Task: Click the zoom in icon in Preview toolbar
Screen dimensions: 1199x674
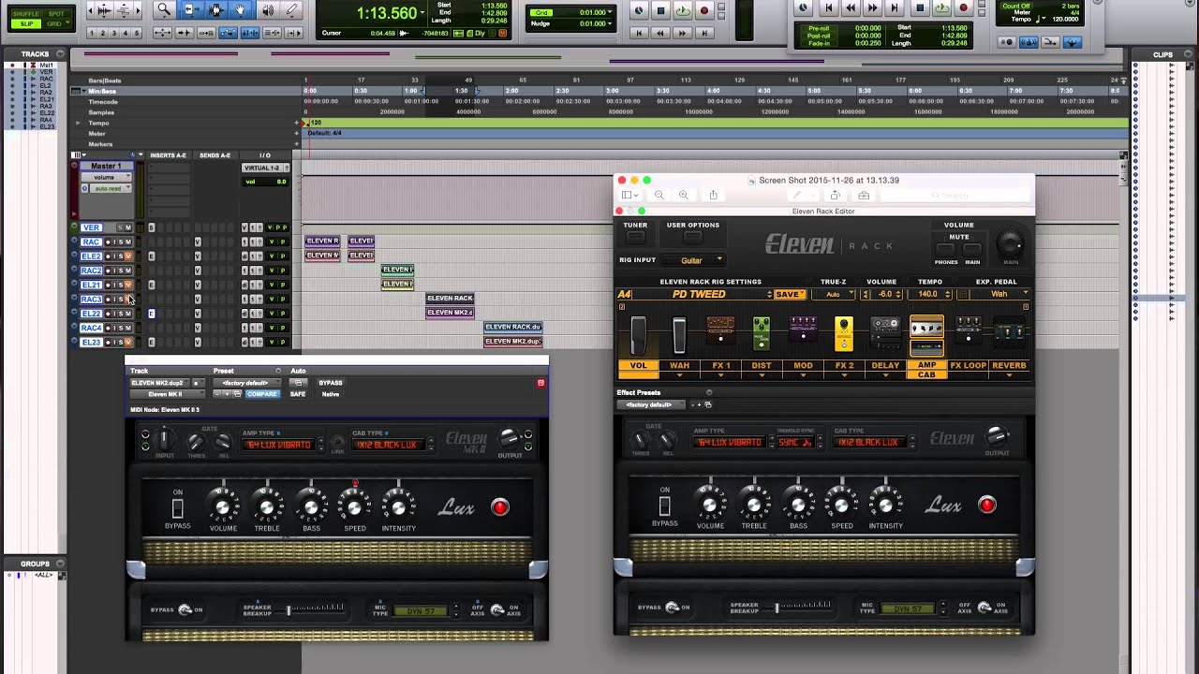Action: (x=683, y=195)
